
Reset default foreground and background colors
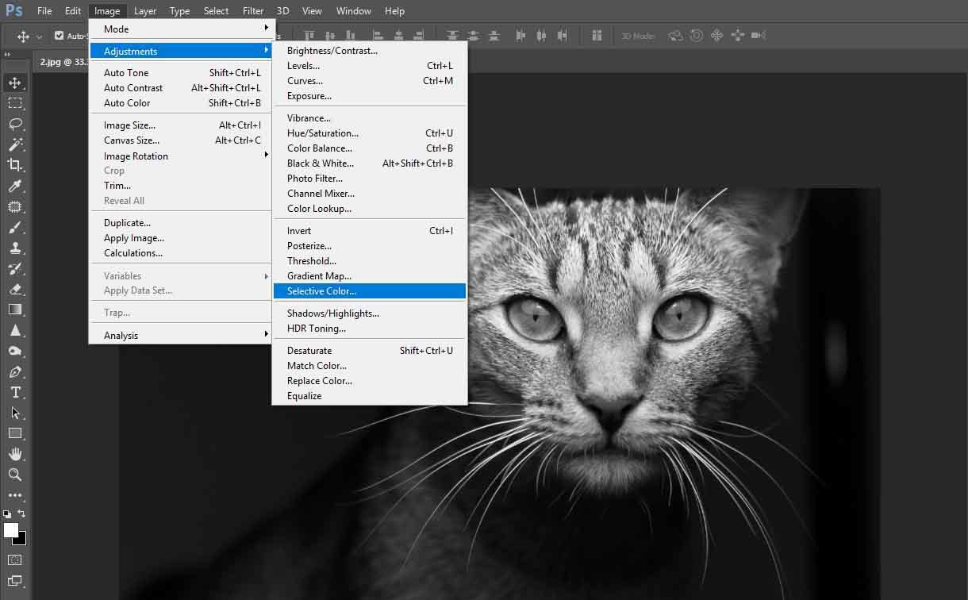7,514
